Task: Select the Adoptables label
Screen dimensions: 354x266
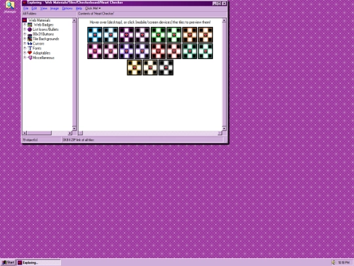Action: click(x=42, y=53)
